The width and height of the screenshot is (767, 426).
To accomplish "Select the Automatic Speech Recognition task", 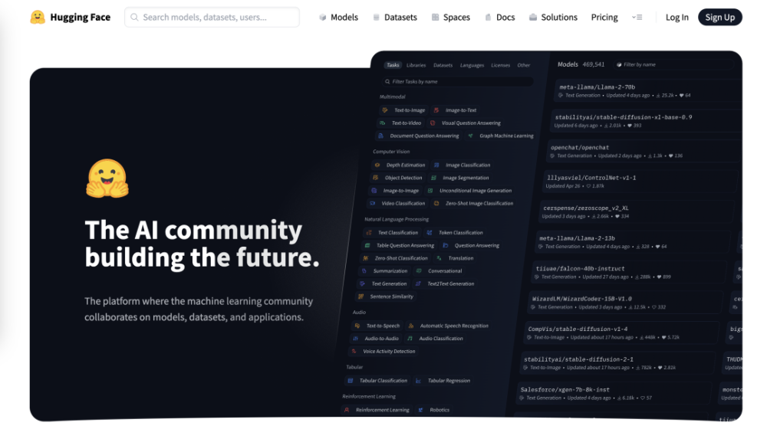I will (x=448, y=326).
